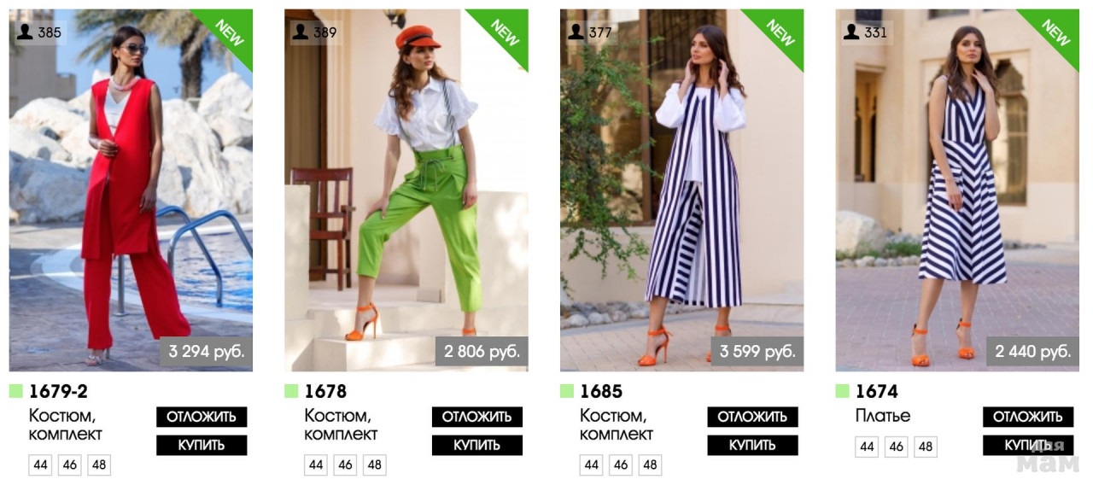Click the person icon beside 389
Screen dimensions: 1093x485
tap(301, 32)
